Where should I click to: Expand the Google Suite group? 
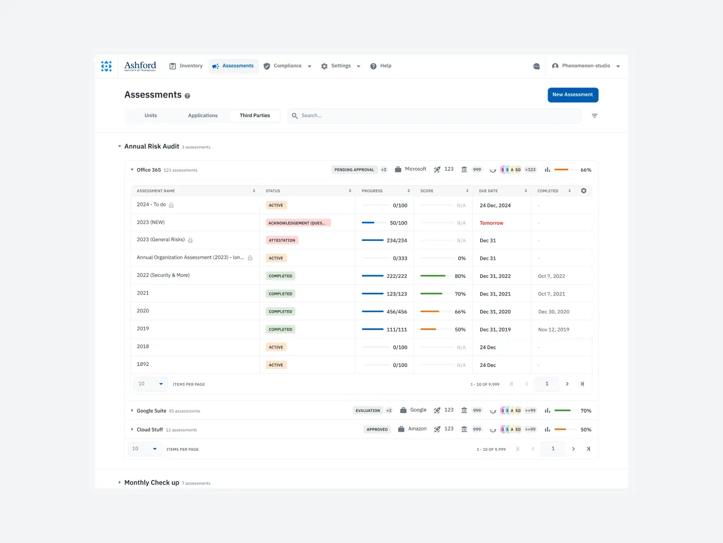132,411
